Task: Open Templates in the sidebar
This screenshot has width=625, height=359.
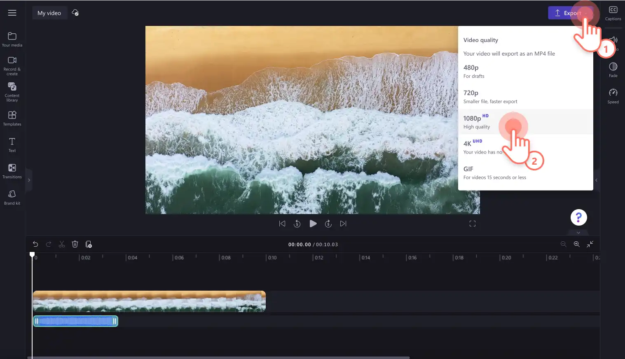Action: tap(12, 118)
